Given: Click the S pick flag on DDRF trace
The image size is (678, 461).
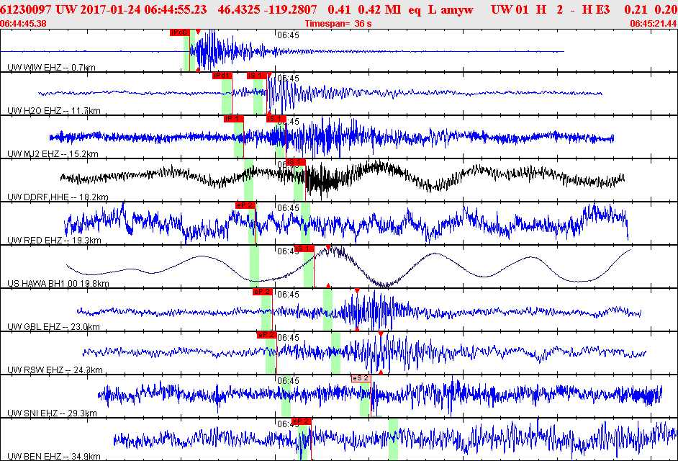Looking at the screenshot, I should 296,162.
